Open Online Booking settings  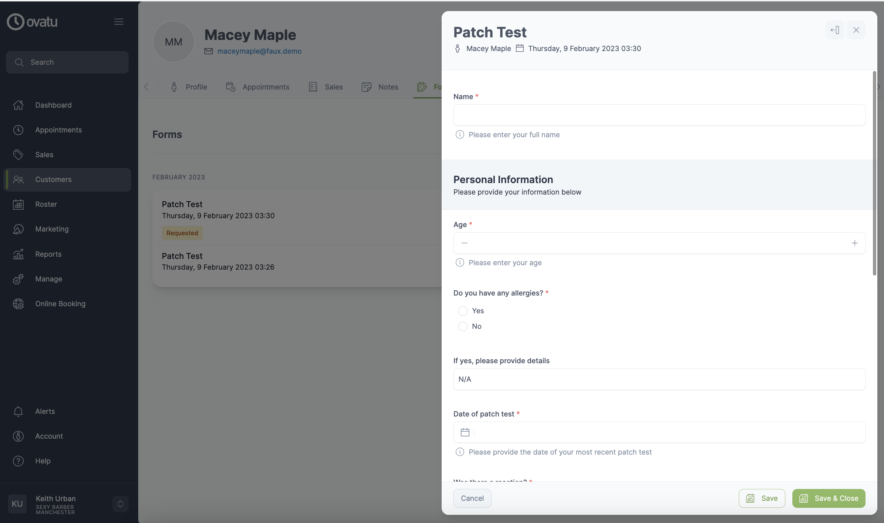pyautogui.click(x=60, y=304)
